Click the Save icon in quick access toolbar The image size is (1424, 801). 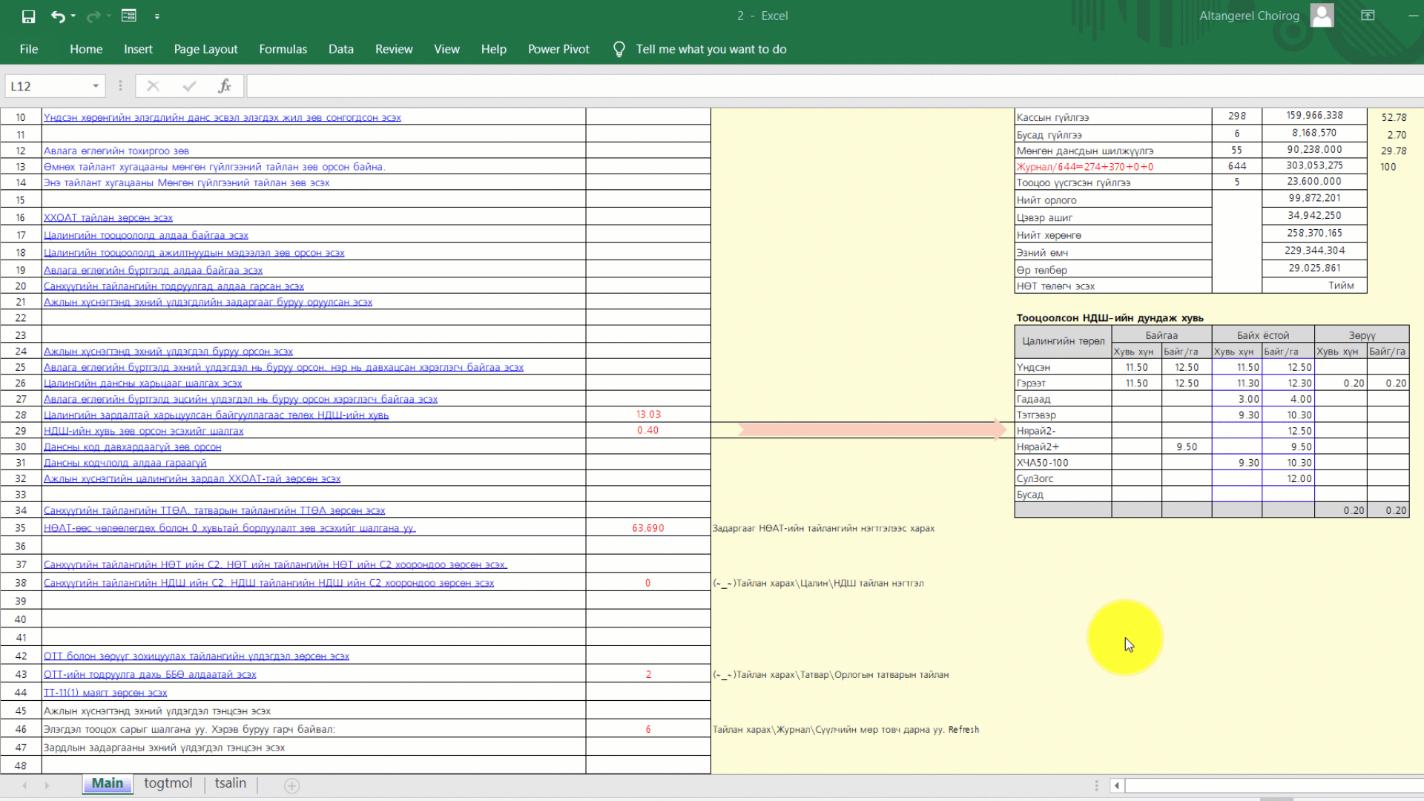(28, 16)
